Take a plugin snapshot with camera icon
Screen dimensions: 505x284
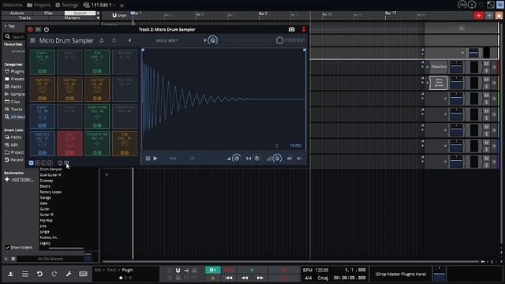[x=291, y=29]
